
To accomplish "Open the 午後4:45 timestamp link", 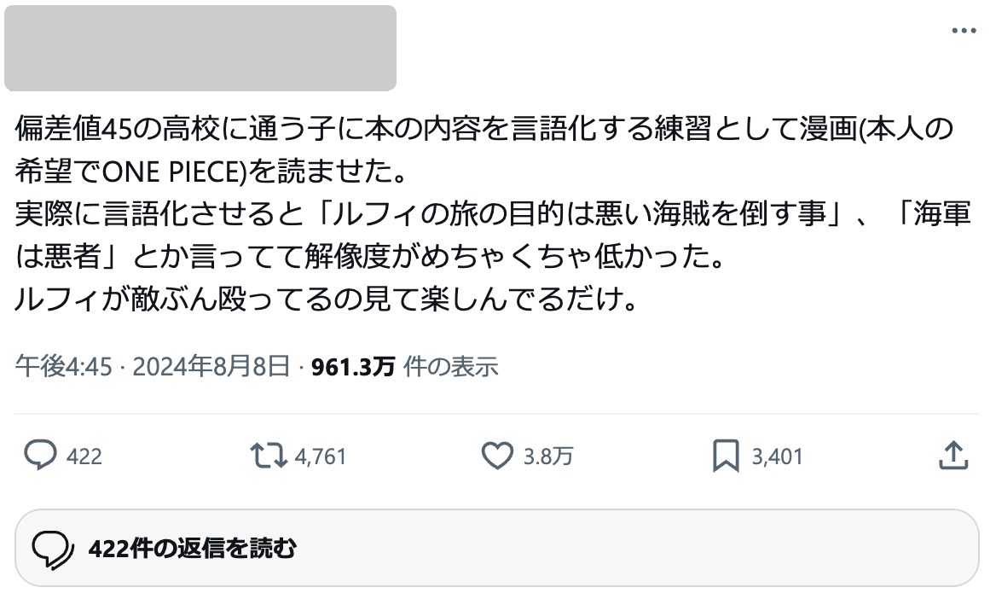I will [x=64, y=367].
